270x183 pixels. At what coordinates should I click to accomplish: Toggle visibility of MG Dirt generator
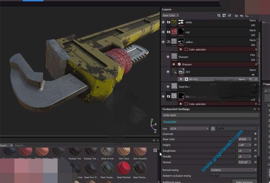[181, 79]
